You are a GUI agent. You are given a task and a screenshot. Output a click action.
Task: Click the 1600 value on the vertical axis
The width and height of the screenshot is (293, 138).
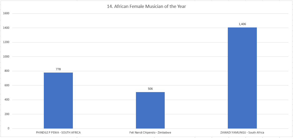[6, 13]
